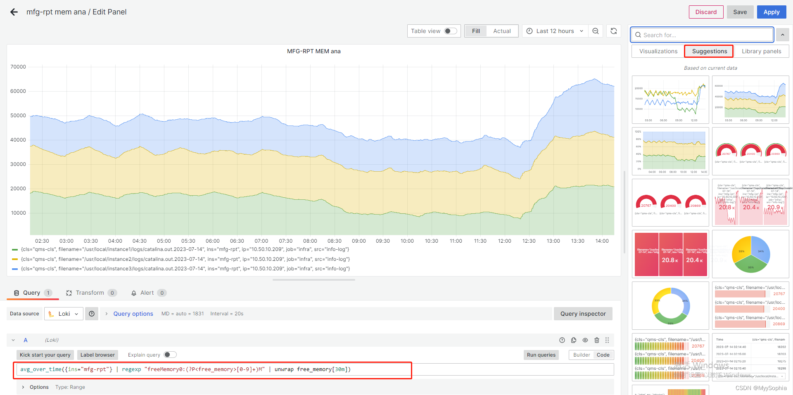Open the Label browser
This screenshot has height=395, width=793.
97,355
